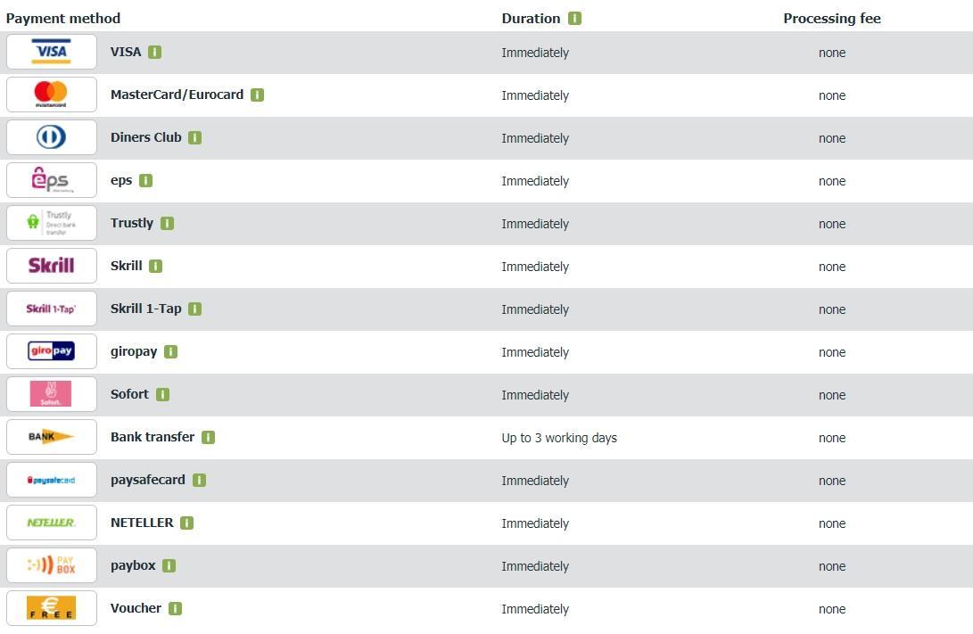Click the paybox logo
Image resolution: width=973 pixels, height=634 pixels.
point(51,565)
